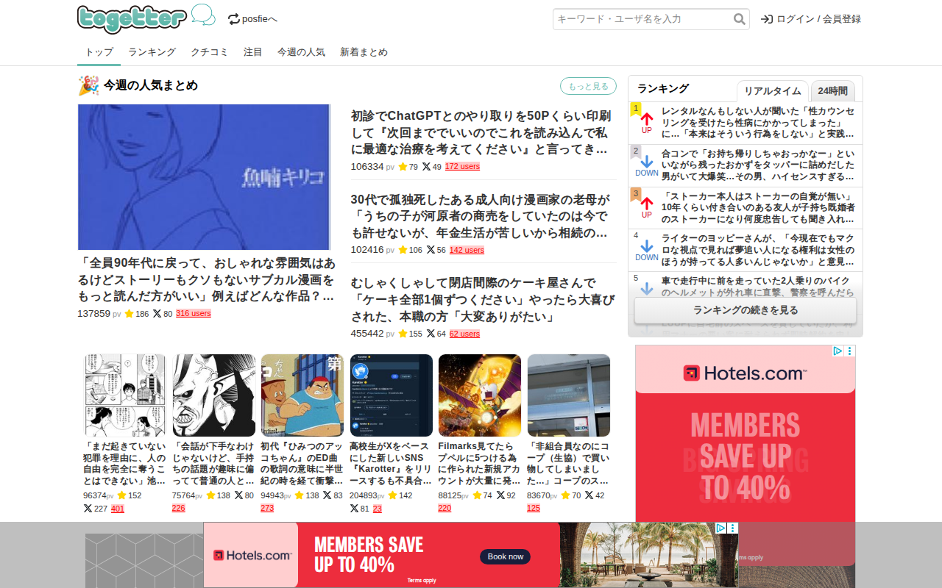Click the ランキングの続きを見る button
Viewport: 942px width, 588px height.
coord(746,310)
